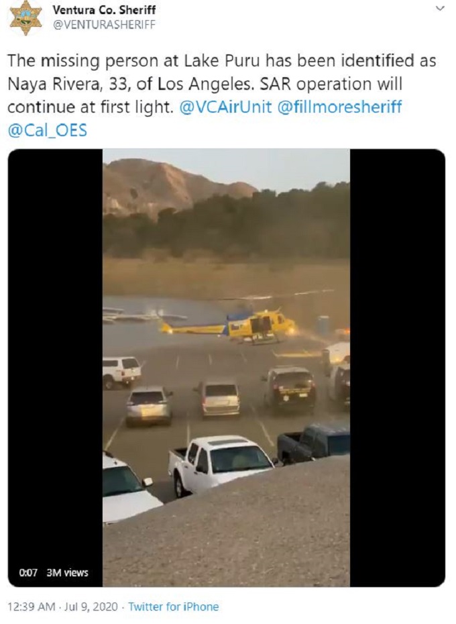
Task: Click the 0:07 video duration label
Action: pos(28,572)
